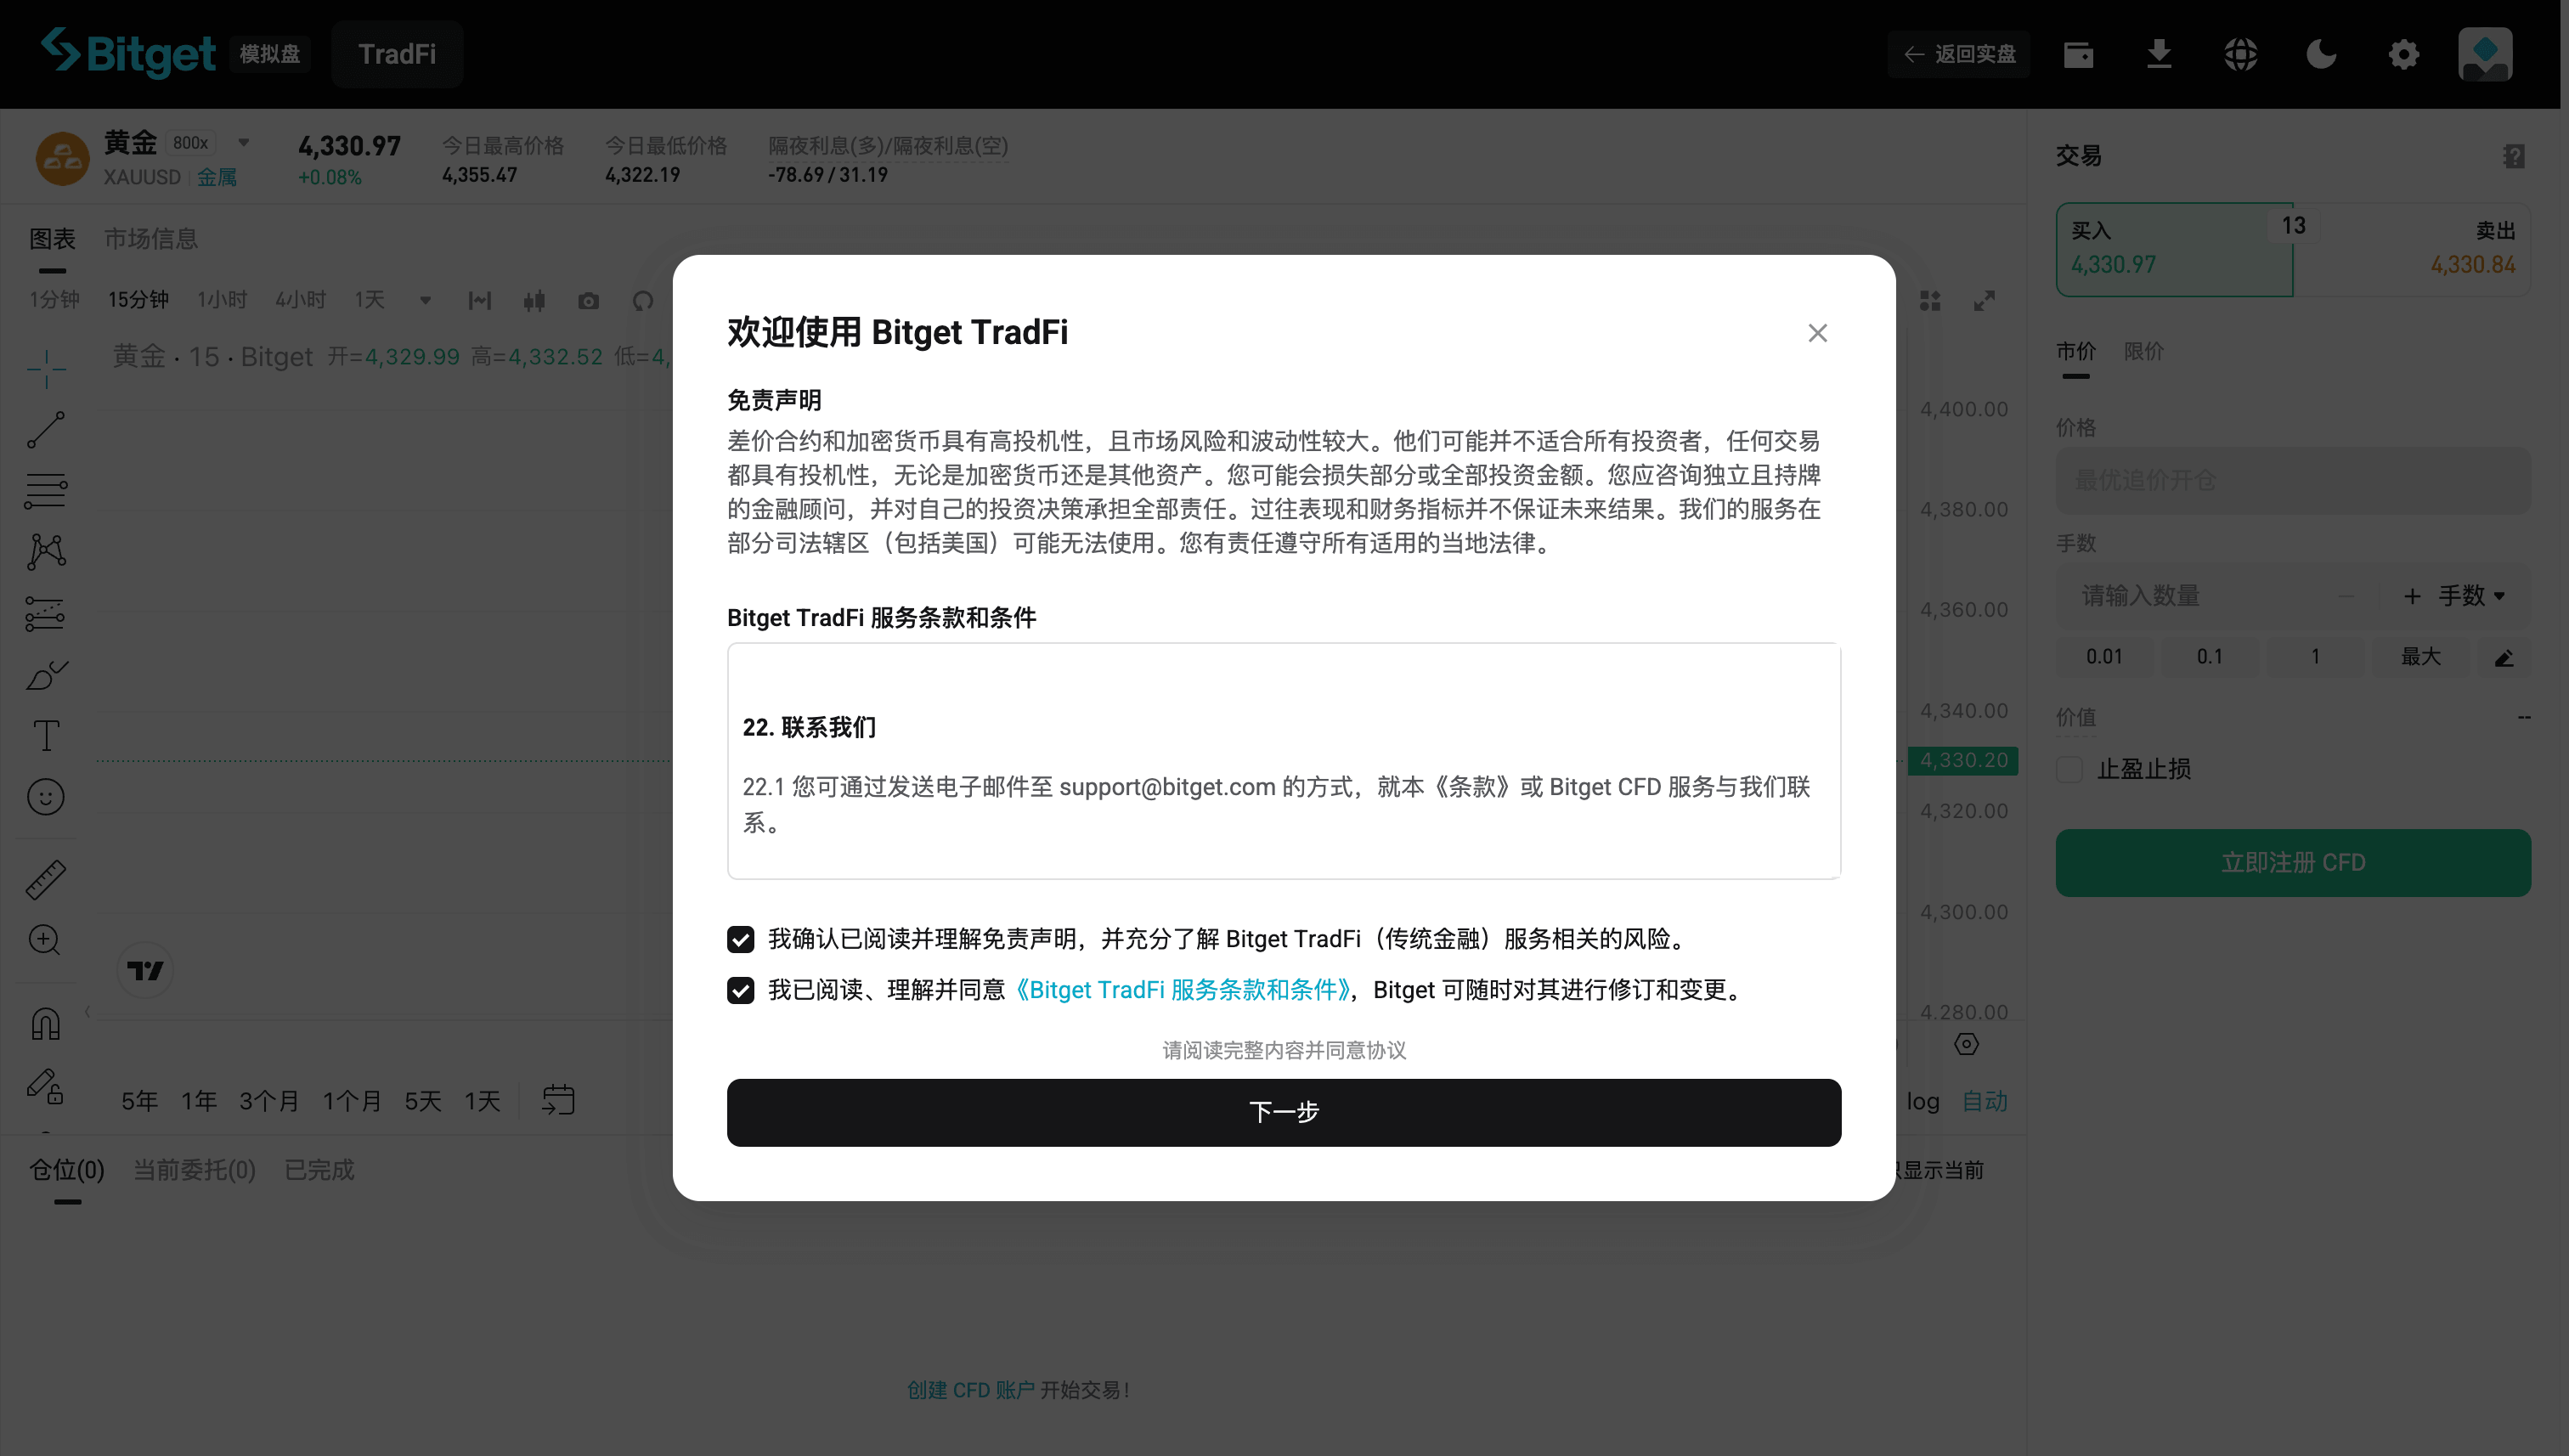Open the emoji icons tool
Image resolution: width=2569 pixels, height=1456 pixels.
point(46,797)
